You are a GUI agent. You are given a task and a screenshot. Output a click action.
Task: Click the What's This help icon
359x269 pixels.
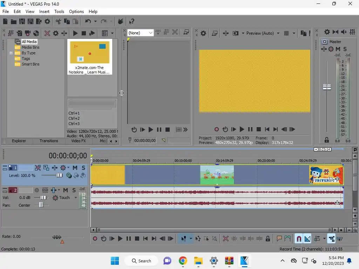132,21
